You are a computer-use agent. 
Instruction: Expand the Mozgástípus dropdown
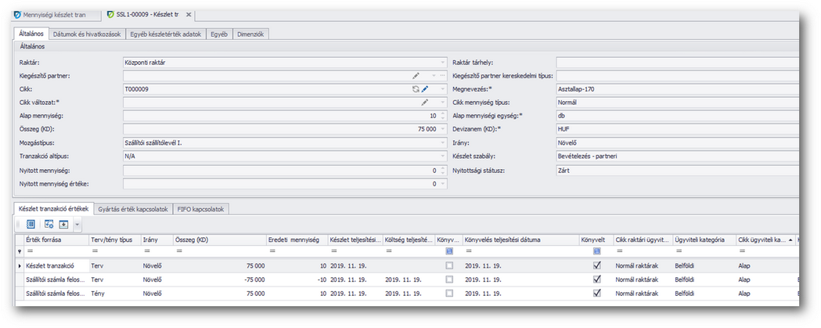tap(442, 142)
